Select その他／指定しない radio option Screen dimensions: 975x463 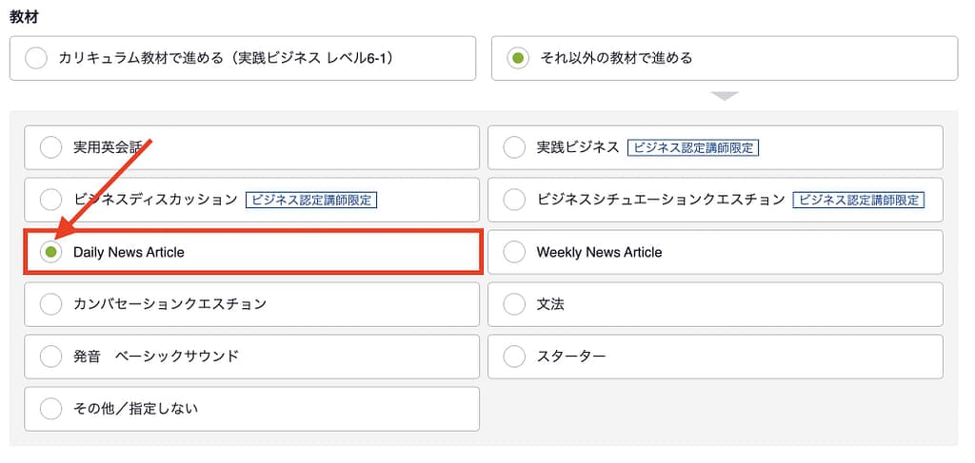[50, 409]
